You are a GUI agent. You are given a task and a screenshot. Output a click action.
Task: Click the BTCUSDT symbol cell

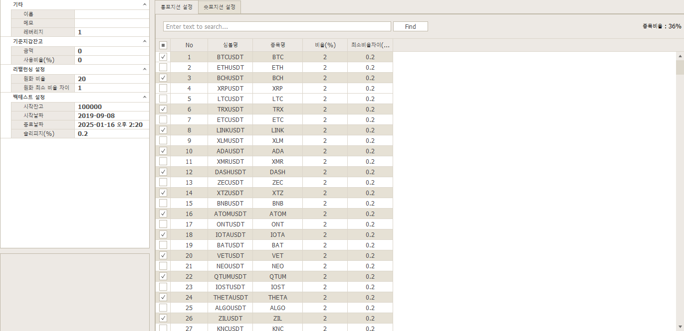tap(230, 57)
